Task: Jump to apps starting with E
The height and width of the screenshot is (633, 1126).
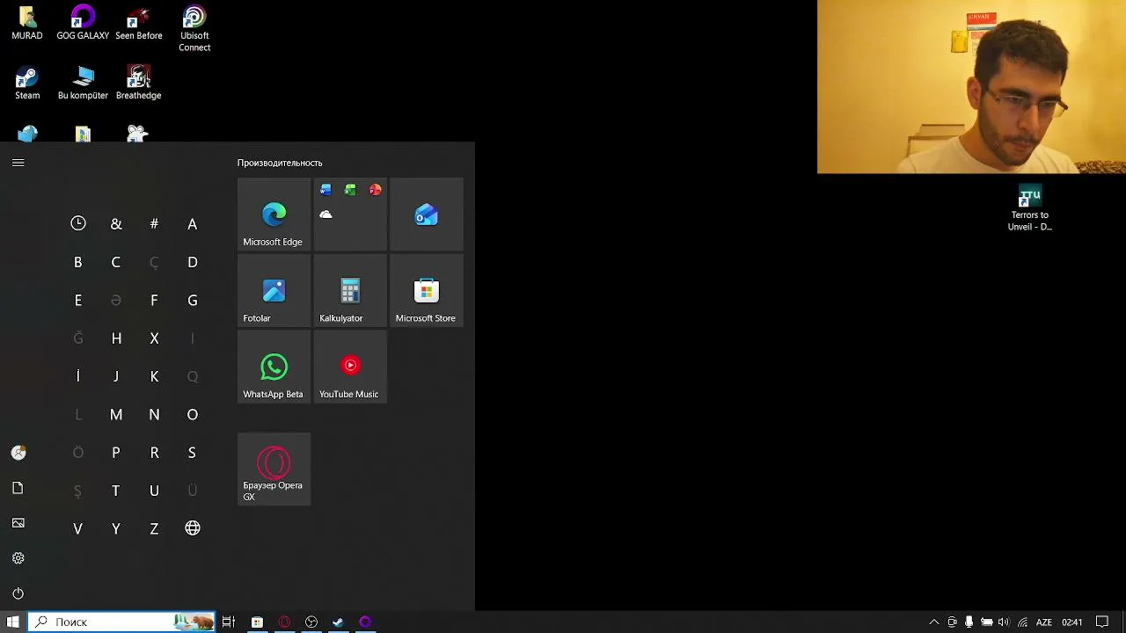Action: click(78, 301)
